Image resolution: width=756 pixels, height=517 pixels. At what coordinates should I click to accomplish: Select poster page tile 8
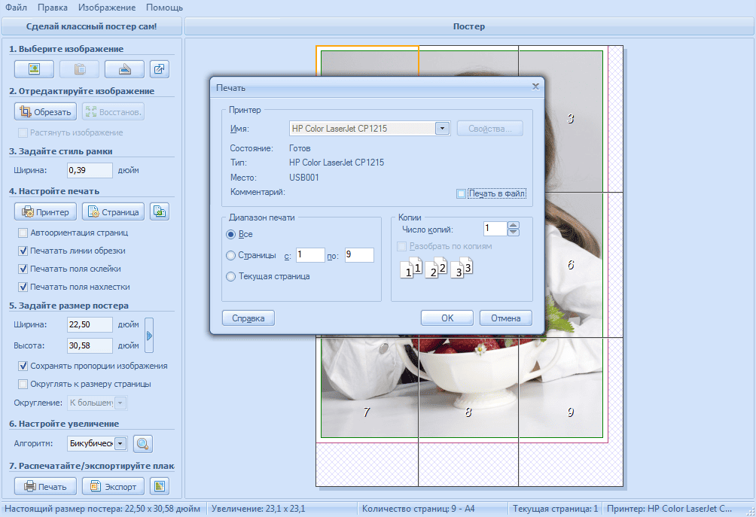tap(468, 412)
